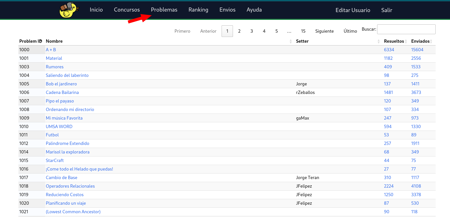Open the StarCraft problem
The height and width of the screenshot is (217, 450).
55,160
